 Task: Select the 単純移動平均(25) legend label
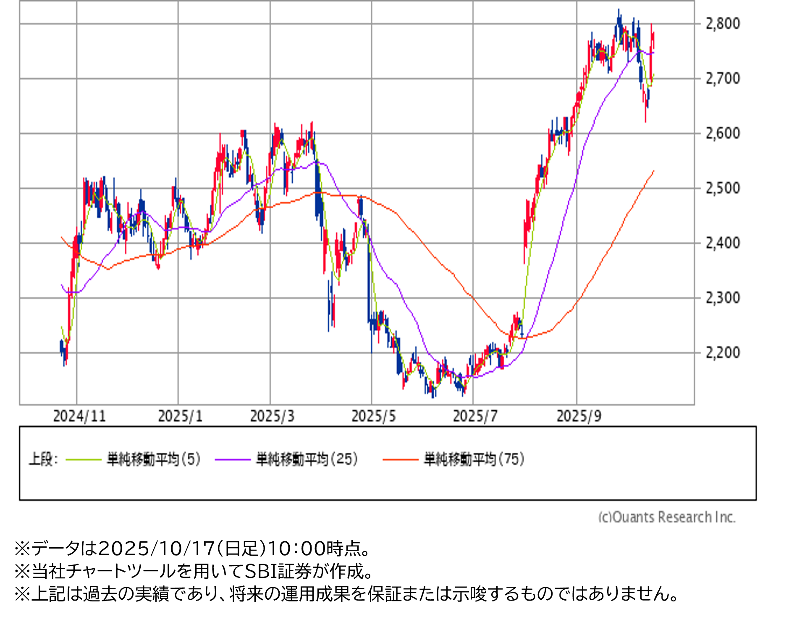click(307, 459)
